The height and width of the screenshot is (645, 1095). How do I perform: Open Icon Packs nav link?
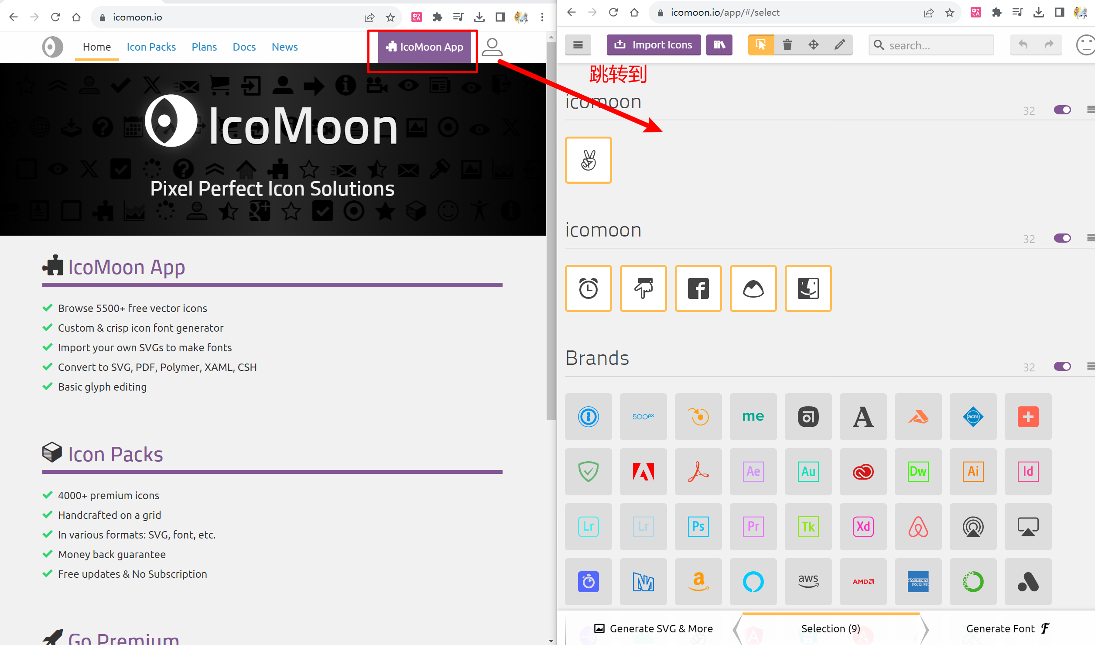pyautogui.click(x=151, y=47)
